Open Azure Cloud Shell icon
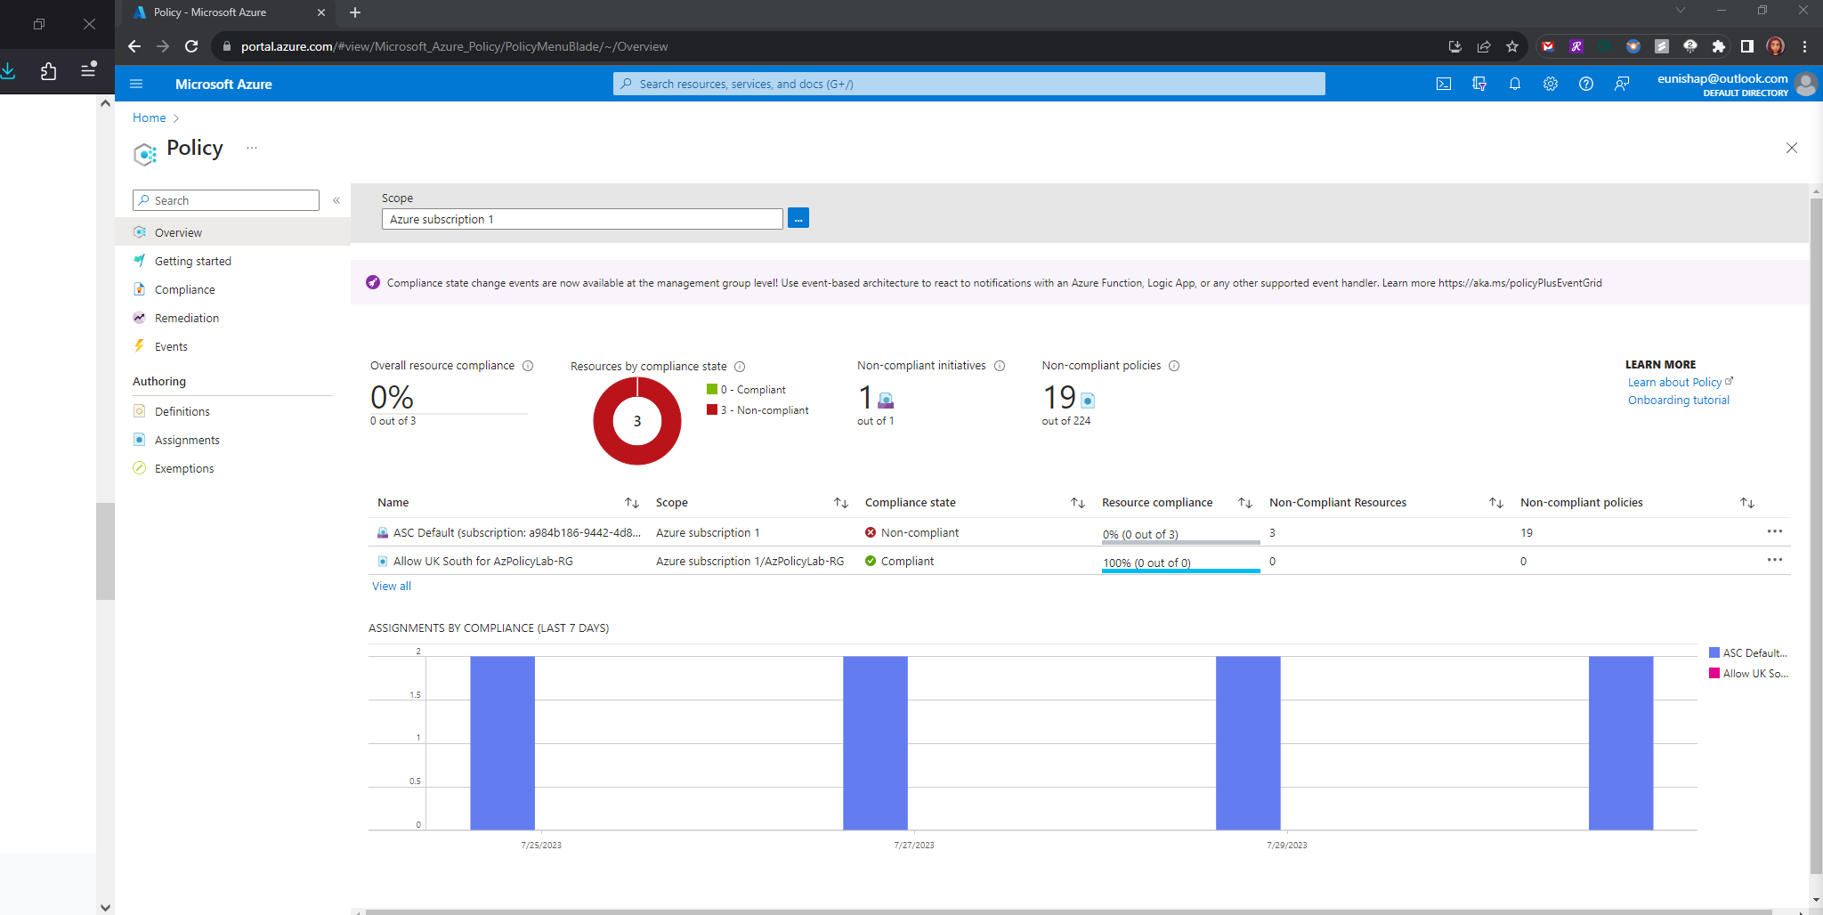This screenshot has height=915, width=1823. tap(1444, 84)
